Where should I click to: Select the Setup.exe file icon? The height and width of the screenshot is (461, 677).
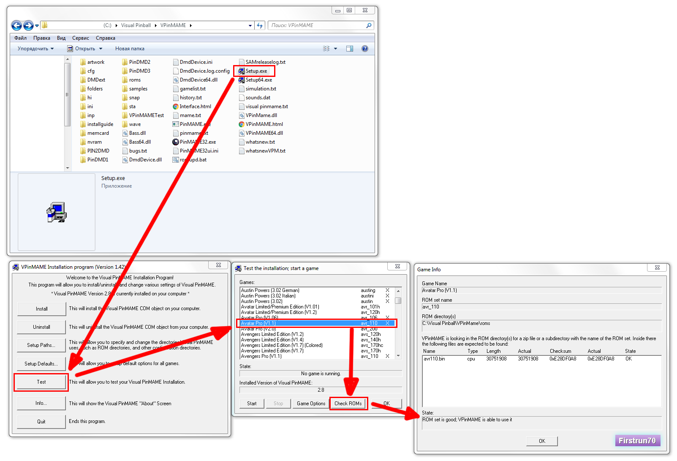point(242,71)
